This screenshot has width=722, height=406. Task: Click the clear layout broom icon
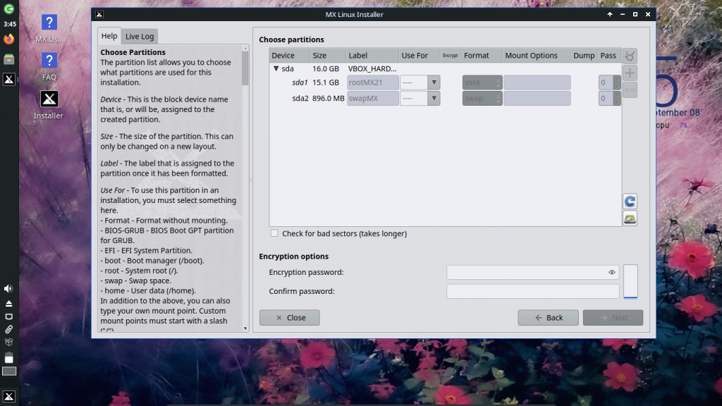coord(630,56)
